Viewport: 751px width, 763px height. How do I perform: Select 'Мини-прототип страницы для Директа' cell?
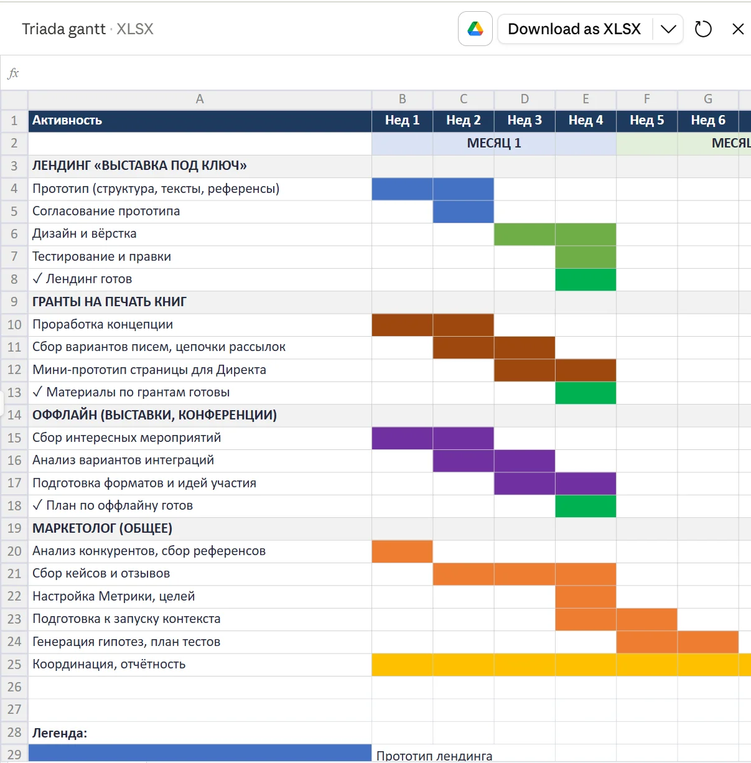click(x=200, y=370)
